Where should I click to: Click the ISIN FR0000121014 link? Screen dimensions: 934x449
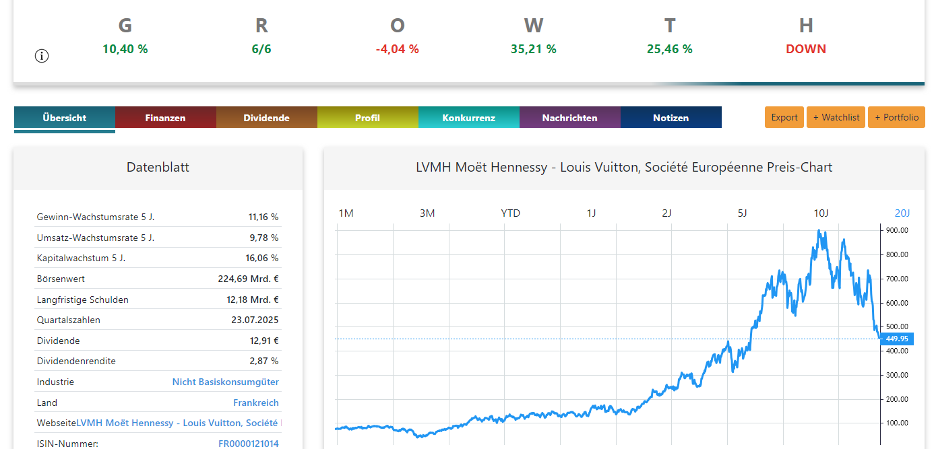pos(249,444)
